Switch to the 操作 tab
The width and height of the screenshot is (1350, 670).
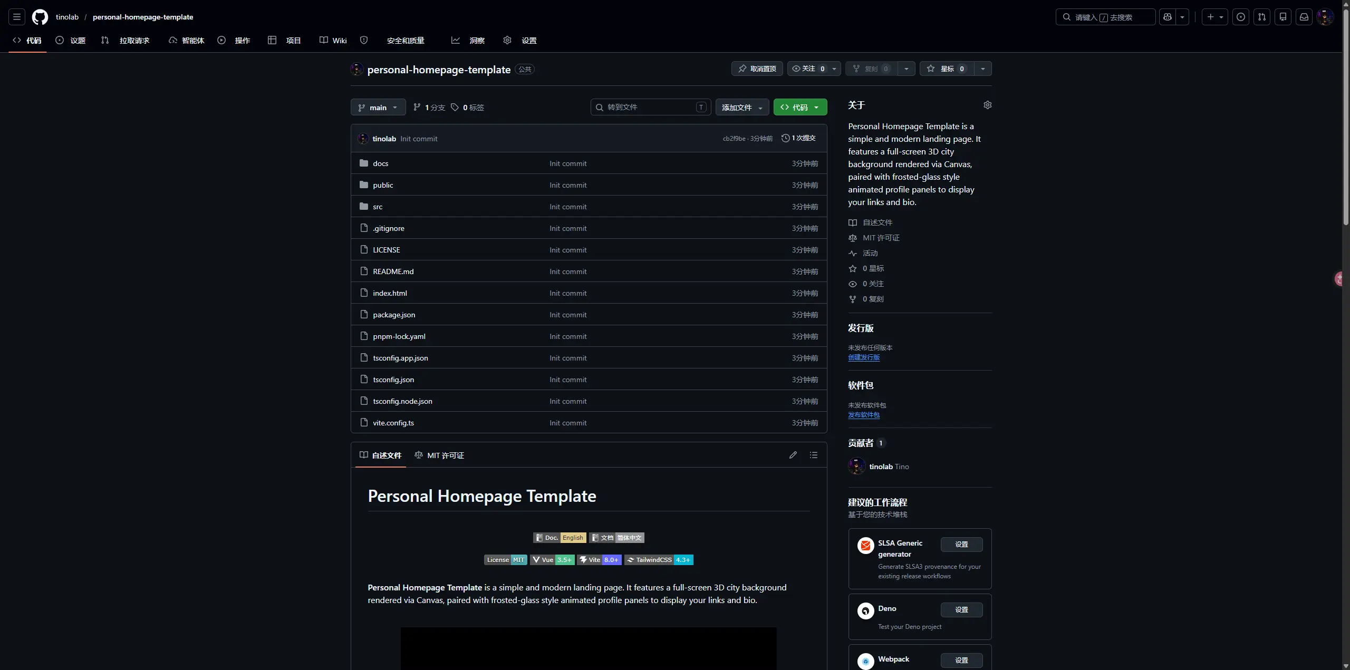[x=234, y=40]
